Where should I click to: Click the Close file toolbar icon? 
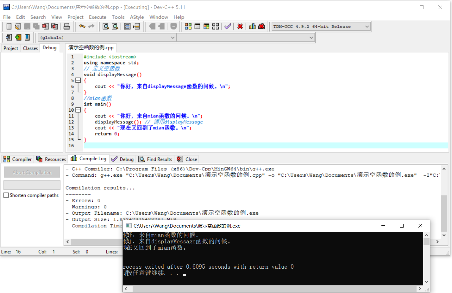(x=45, y=27)
